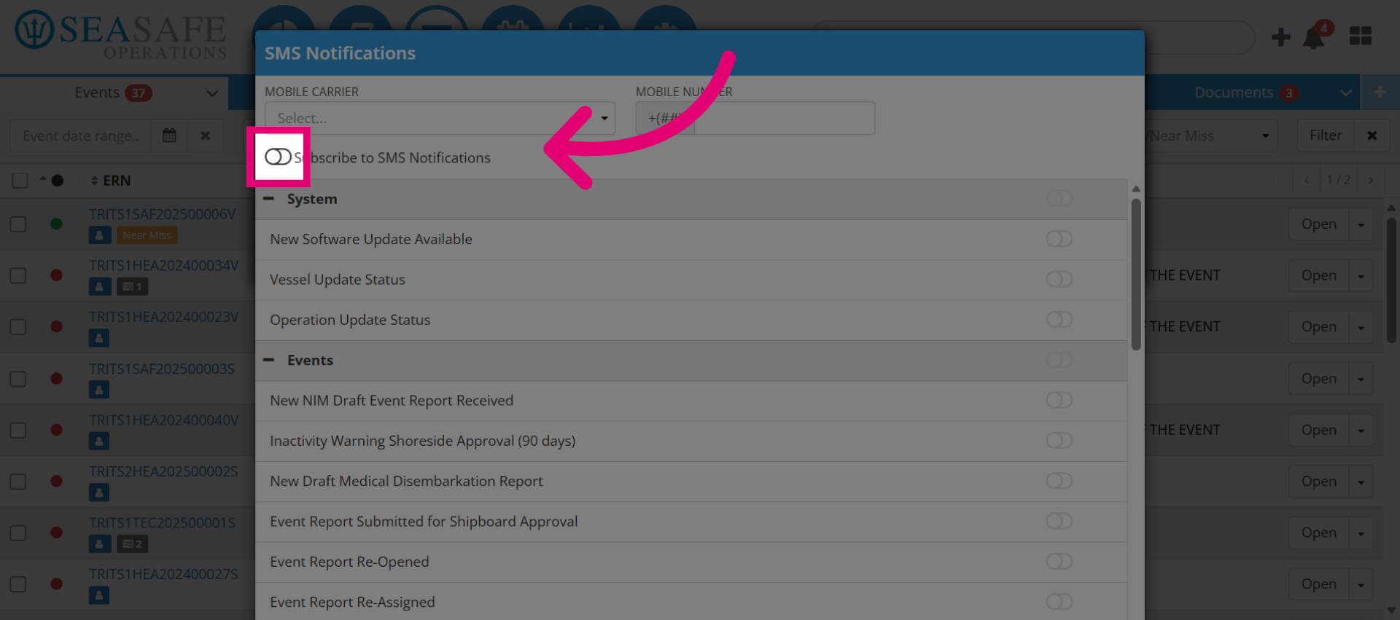Viewport: 1400px width, 620px height.
Task: Go to previous page arrow
Action: [x=1307, y=180]
